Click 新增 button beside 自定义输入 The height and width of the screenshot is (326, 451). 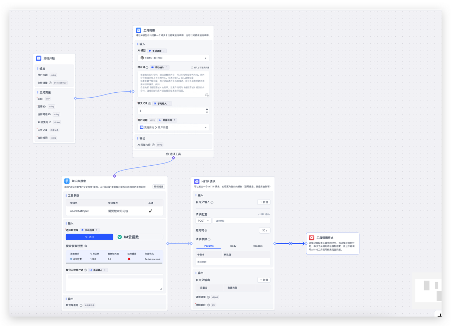click(x=264, y=202)
